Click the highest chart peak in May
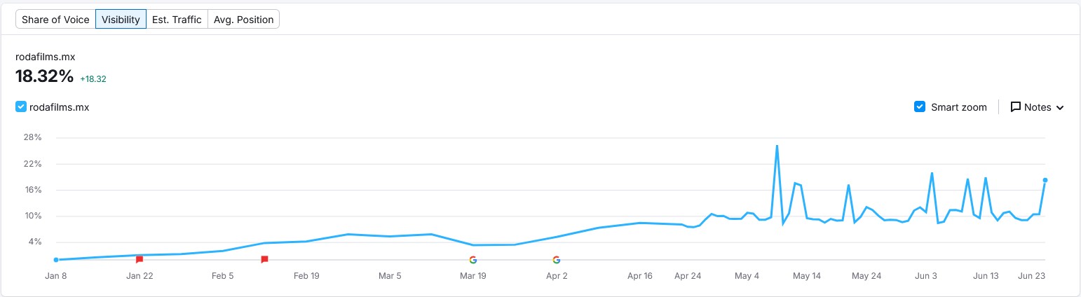The width and height of the screenshot is (1081, 297). 777,146
